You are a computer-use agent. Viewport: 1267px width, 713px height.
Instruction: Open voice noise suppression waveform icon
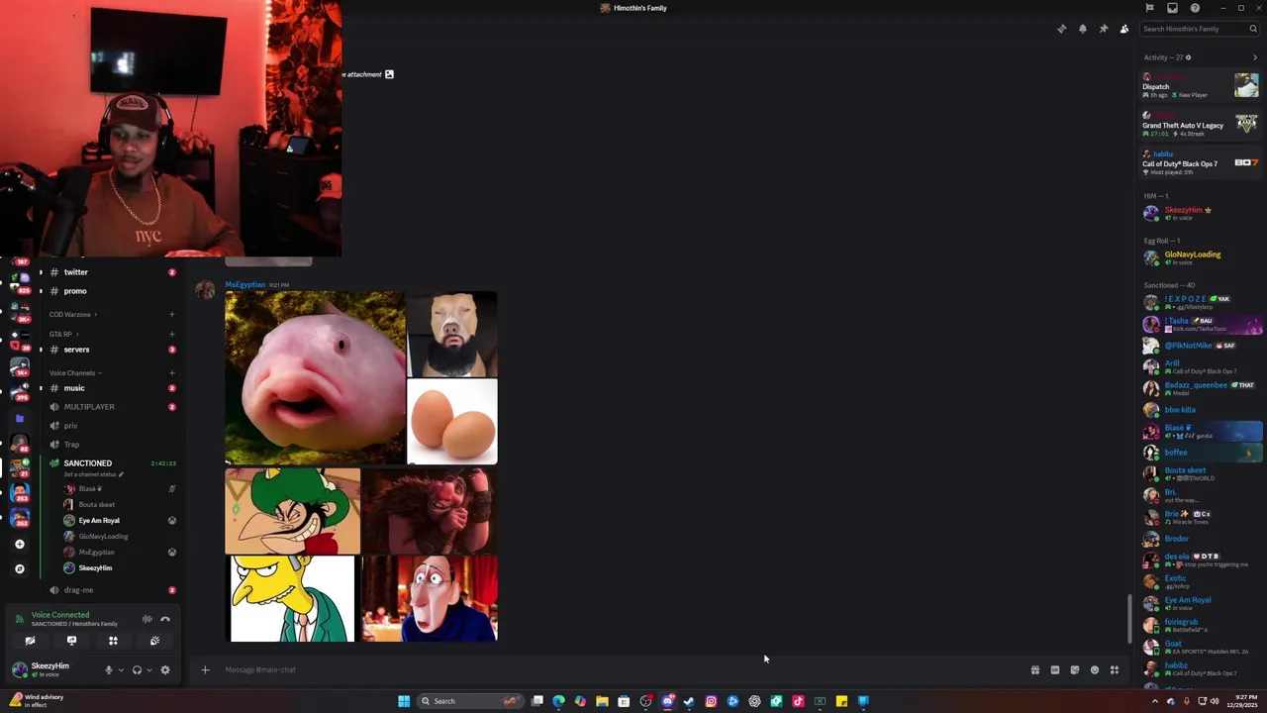click(146, 619)
